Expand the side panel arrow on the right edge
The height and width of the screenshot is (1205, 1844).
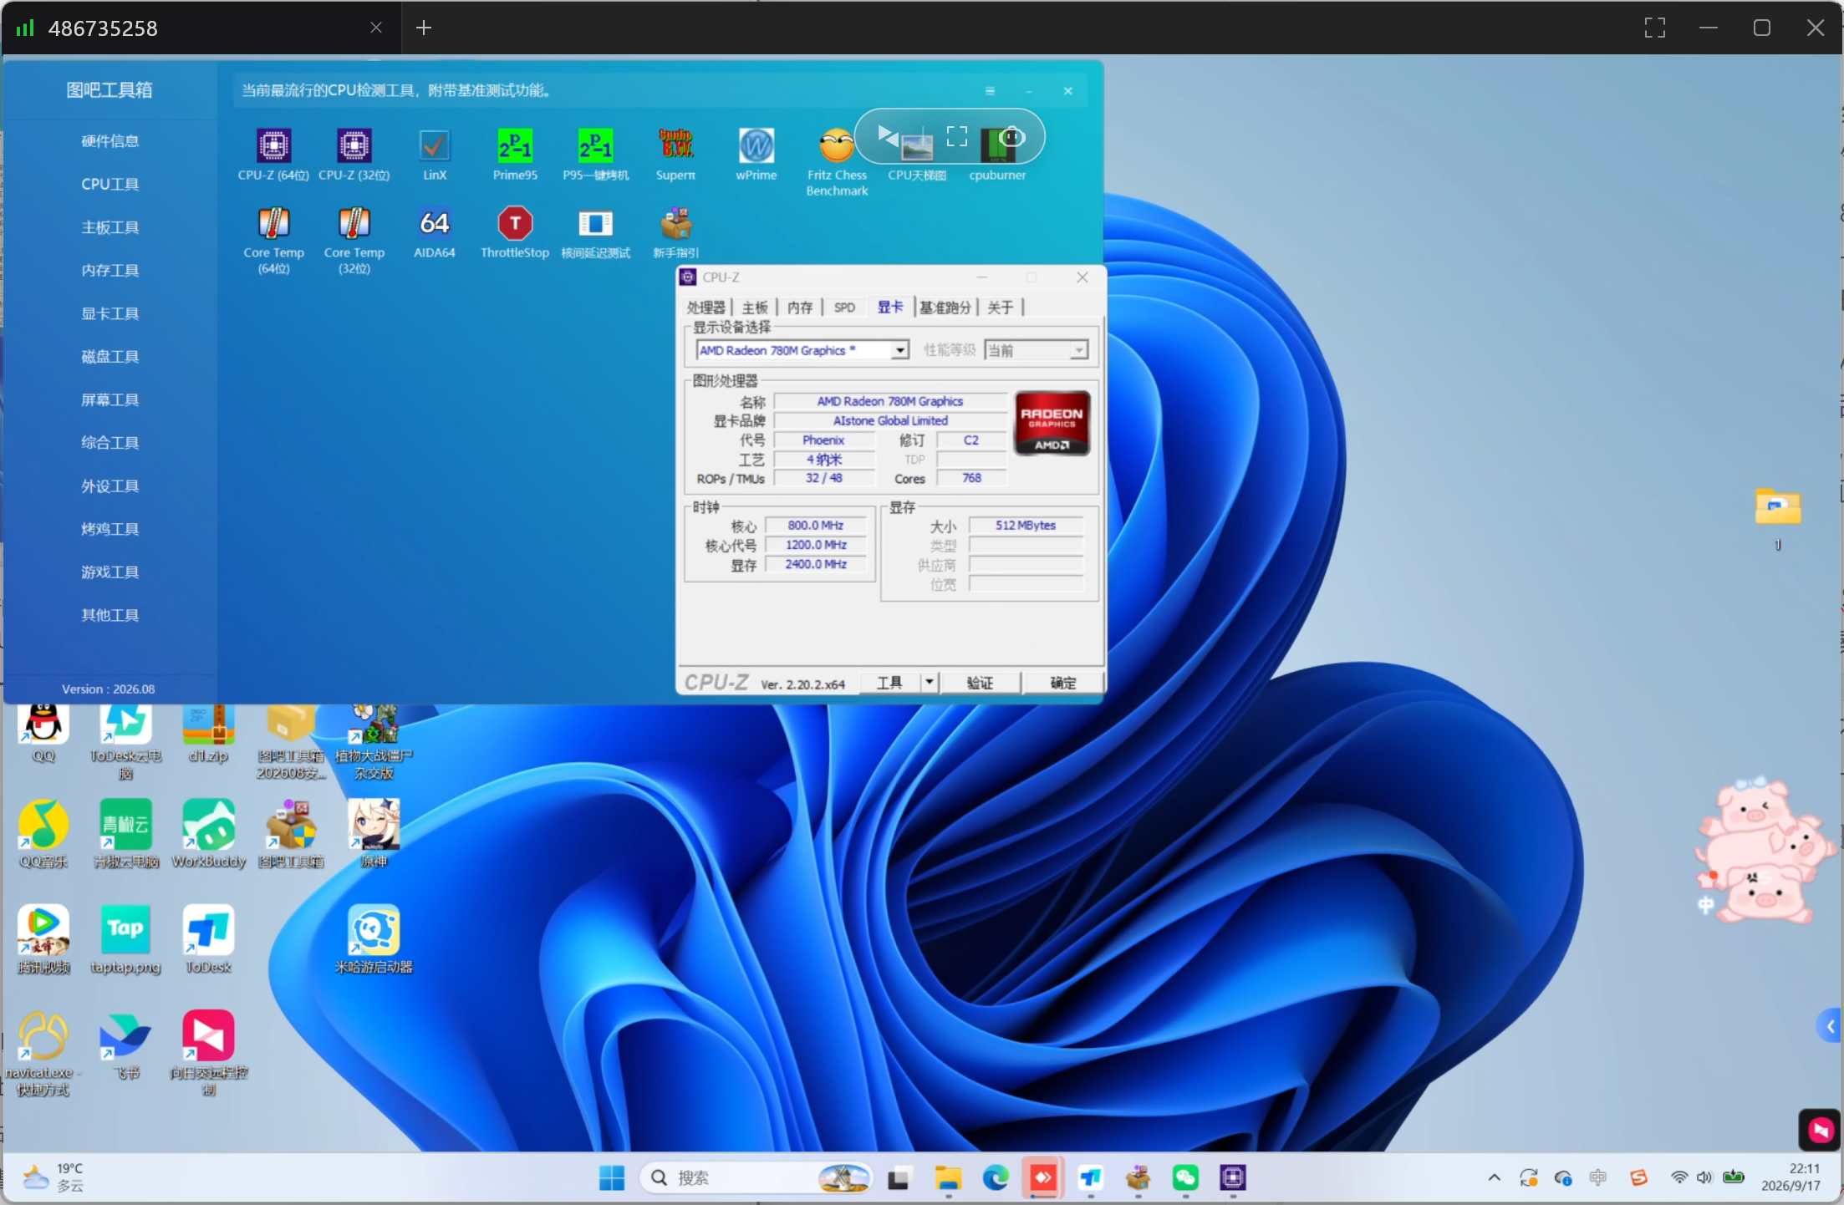coord(1830,1026)
